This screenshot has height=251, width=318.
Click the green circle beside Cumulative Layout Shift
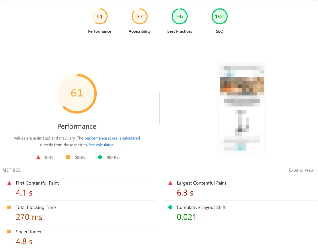[171, 207]
